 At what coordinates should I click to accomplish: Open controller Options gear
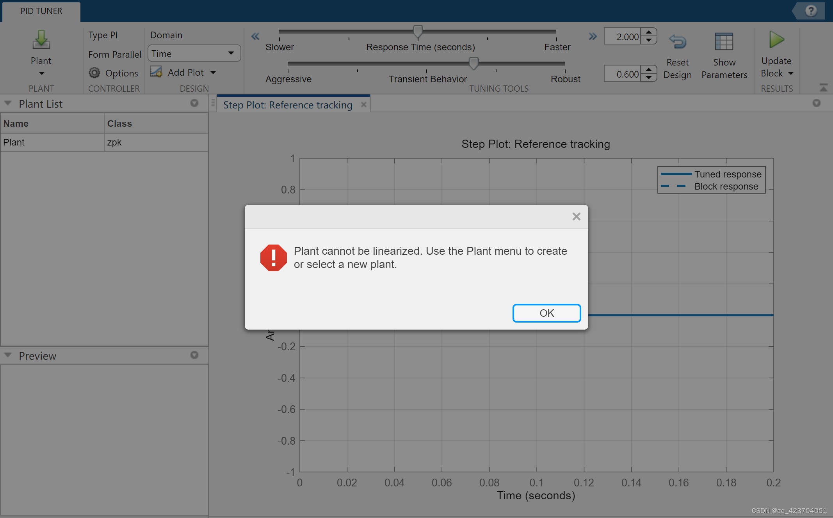click(x=94, y=73)
